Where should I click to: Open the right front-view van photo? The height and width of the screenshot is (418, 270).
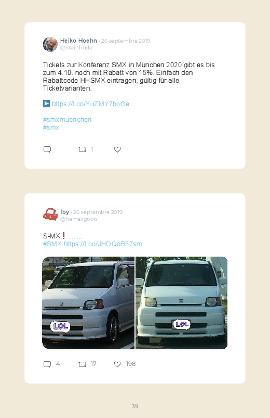(x=182, y=303)
